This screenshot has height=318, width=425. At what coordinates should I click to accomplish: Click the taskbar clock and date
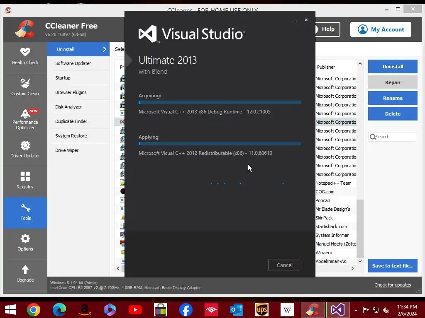(x=407, y=310)
